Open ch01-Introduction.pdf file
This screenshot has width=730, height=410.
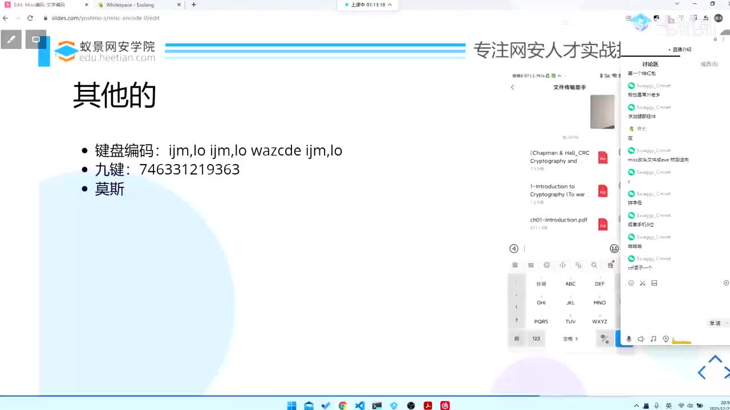(x=569, y=223)
